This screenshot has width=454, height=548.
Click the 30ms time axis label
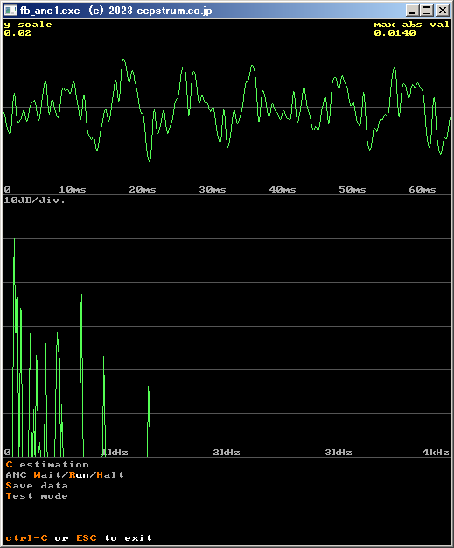click(213, 190)
